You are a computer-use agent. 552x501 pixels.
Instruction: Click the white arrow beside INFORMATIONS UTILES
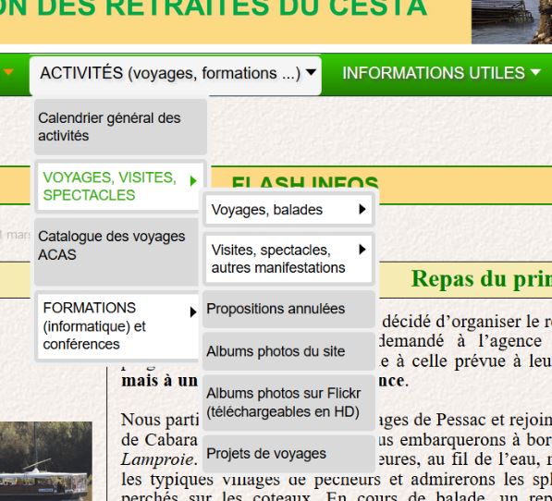click(x=535, y=72)
